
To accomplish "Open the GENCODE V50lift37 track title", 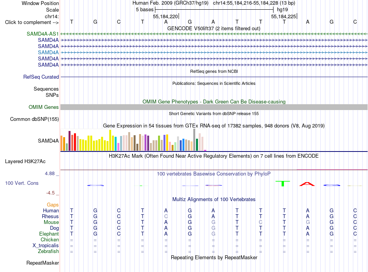I will 213,28.
